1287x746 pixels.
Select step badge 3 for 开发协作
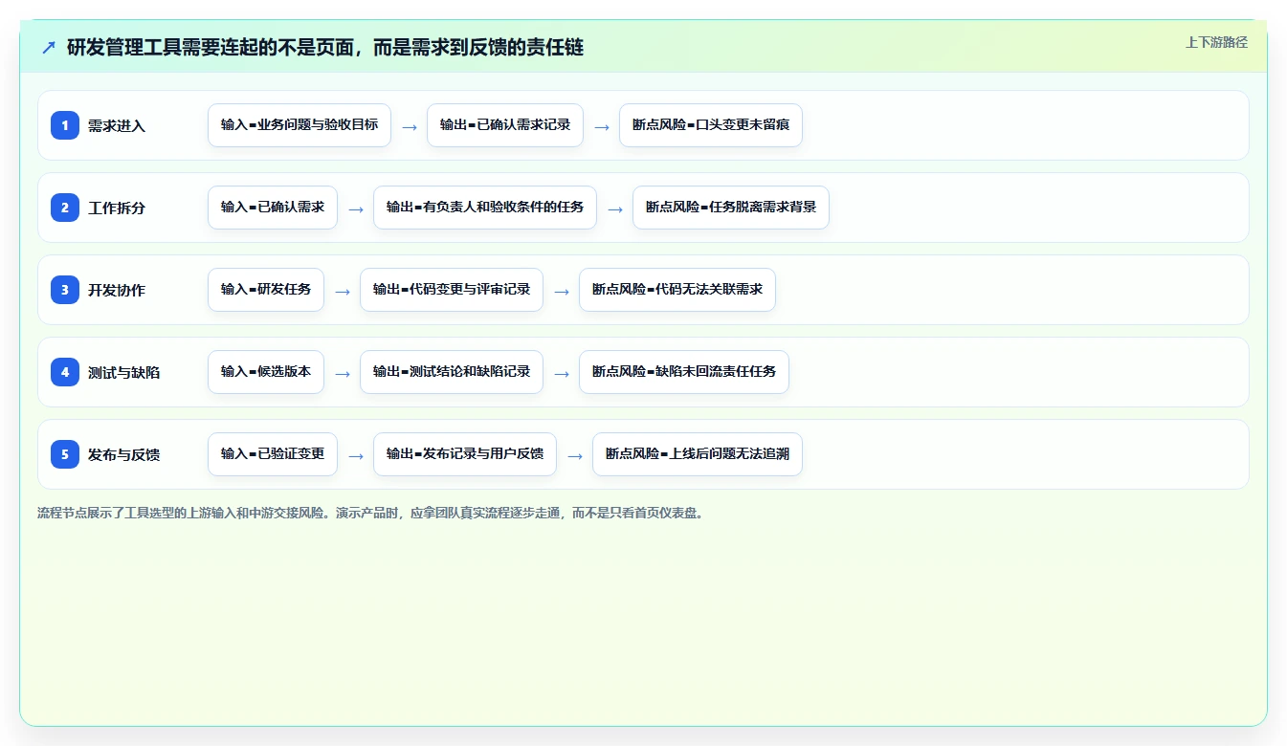65,290
